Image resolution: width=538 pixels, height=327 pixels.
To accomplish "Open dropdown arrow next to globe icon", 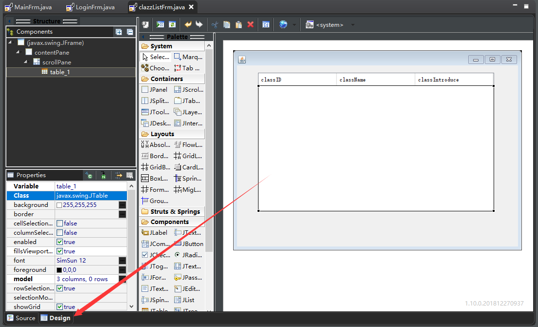I will tap(294, 25).
